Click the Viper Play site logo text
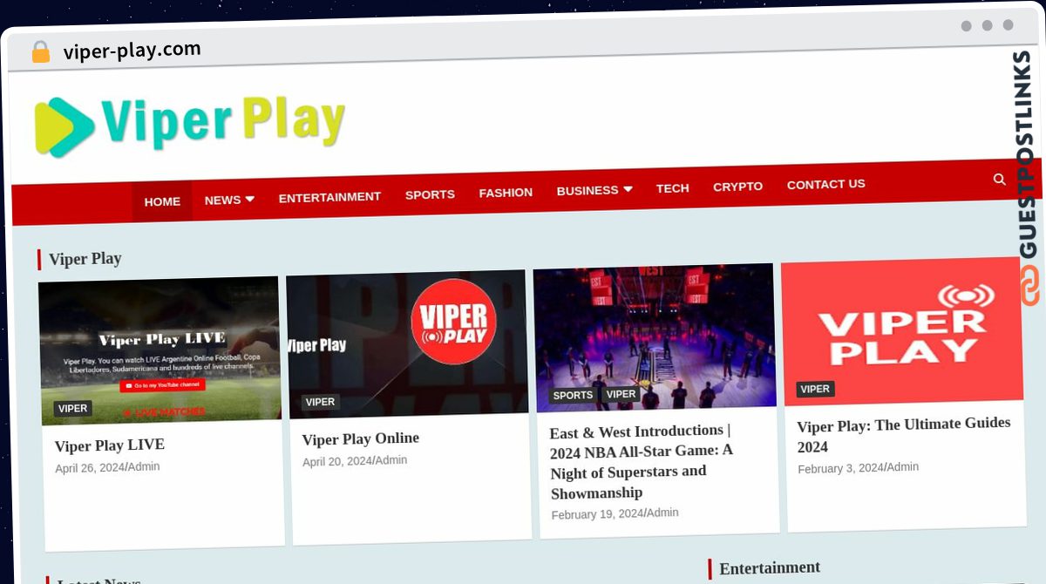 (222, 121)
